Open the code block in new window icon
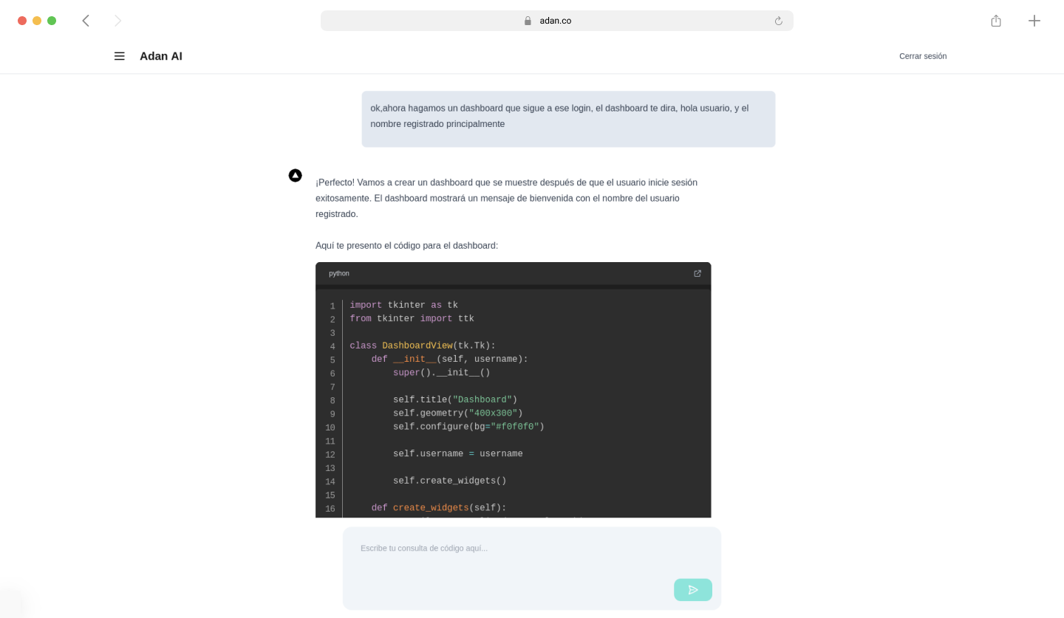The width and height of the screenshot is (1064, 618). click(x=698, y=273)
